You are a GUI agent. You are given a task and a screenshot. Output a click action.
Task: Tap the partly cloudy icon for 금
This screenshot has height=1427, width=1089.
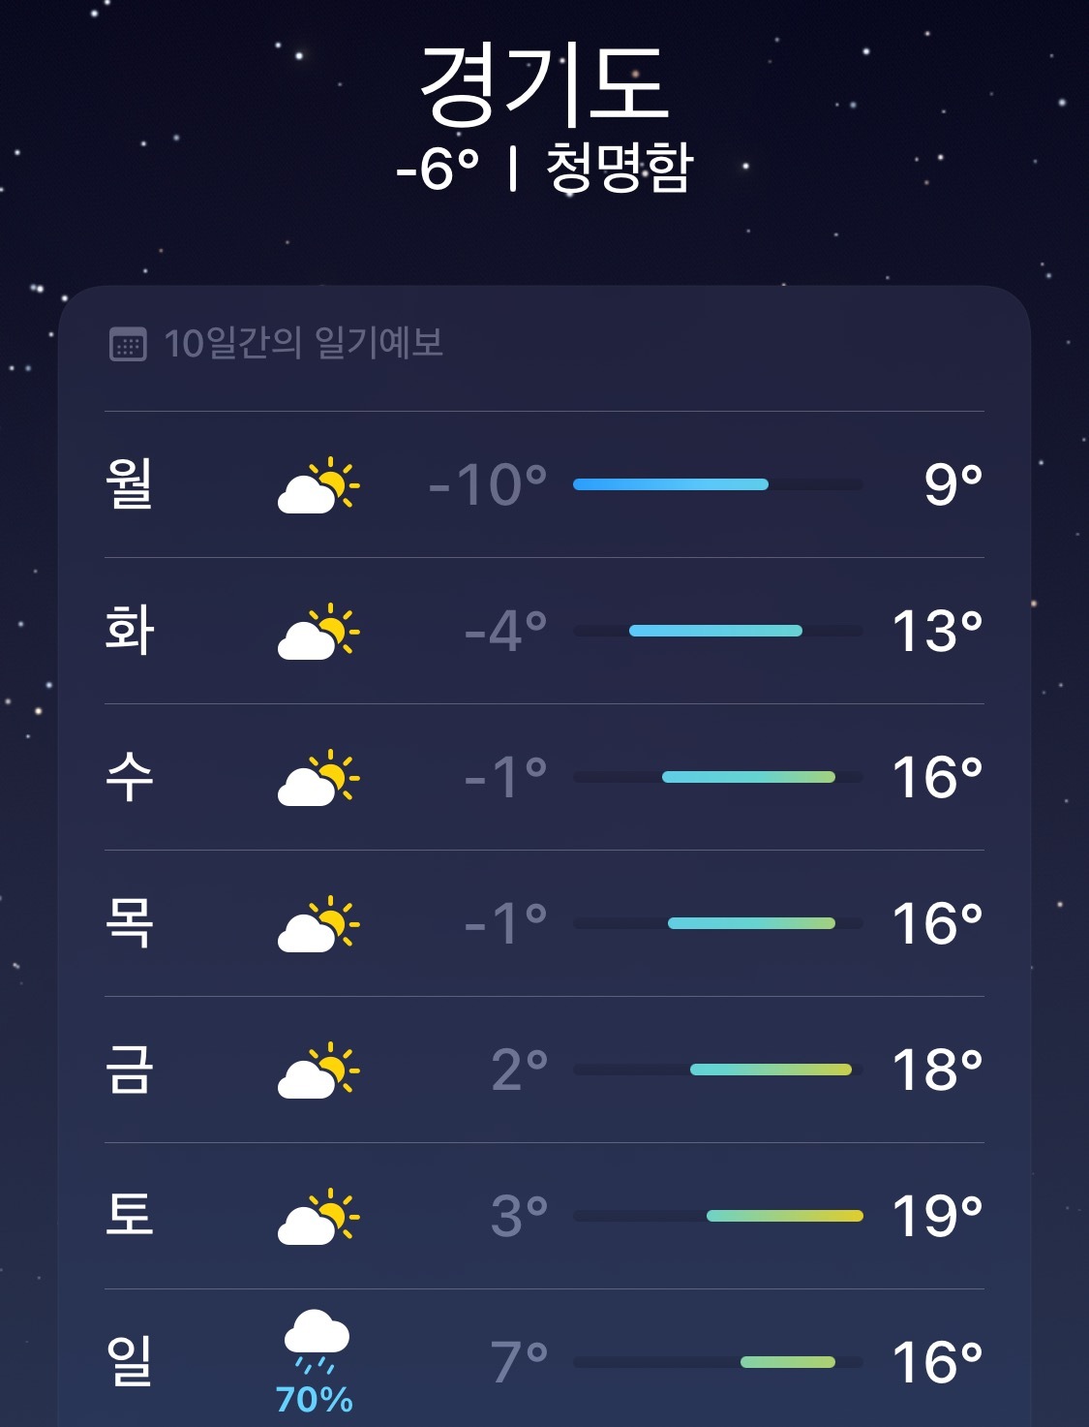pos(318,1070)
